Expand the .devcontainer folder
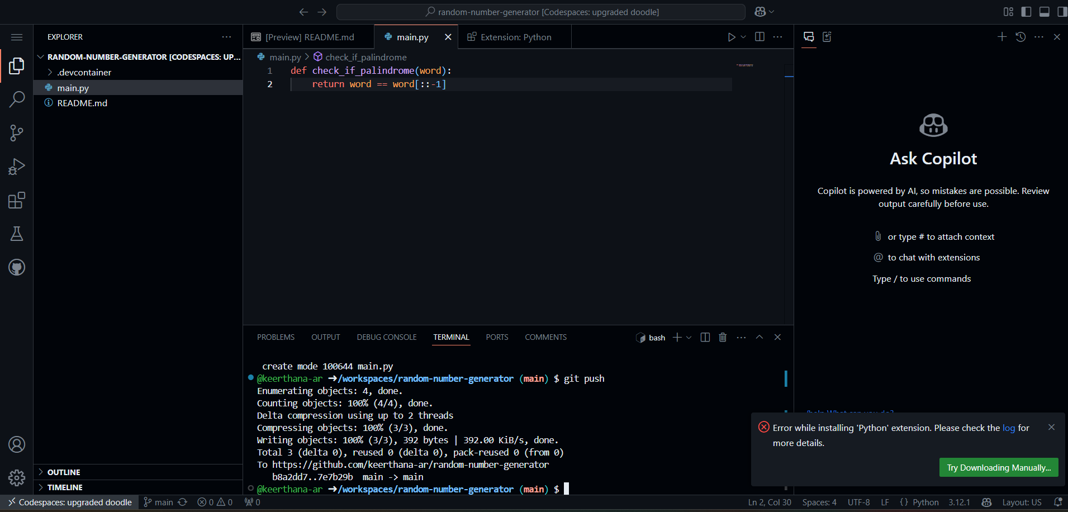Viewport: 1068px width, 512px height. point(50,72)
